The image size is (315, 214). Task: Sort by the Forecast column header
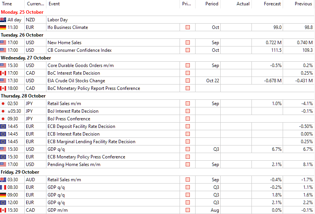coord(267,4)
